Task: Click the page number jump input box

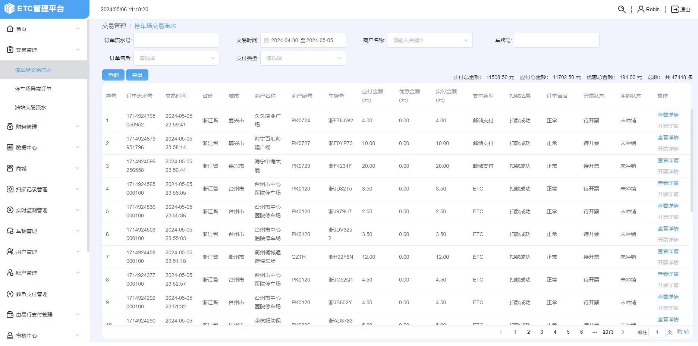Action: 657,332
